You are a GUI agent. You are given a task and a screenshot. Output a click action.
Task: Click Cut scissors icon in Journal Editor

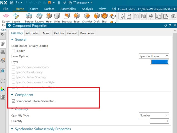click(x=151, y=16)
